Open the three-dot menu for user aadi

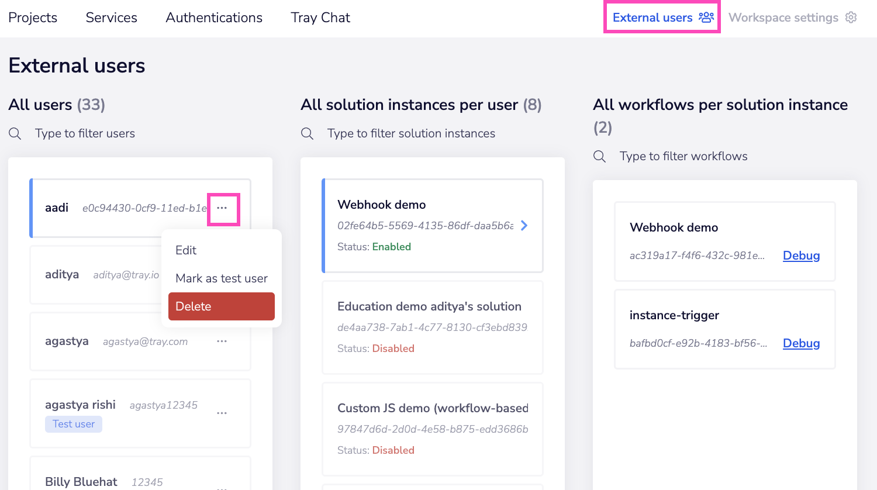point(222,208)
